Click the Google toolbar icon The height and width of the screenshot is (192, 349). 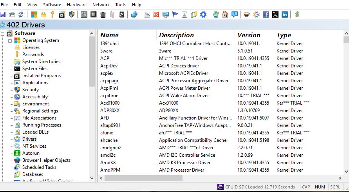click(x=257, y=15)
